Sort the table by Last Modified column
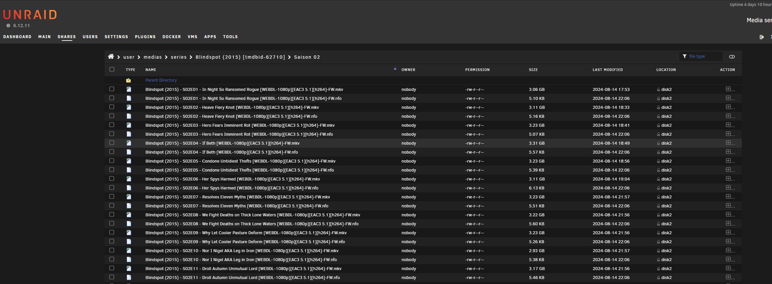Screen dimensions: 772x284 point(607,70)
